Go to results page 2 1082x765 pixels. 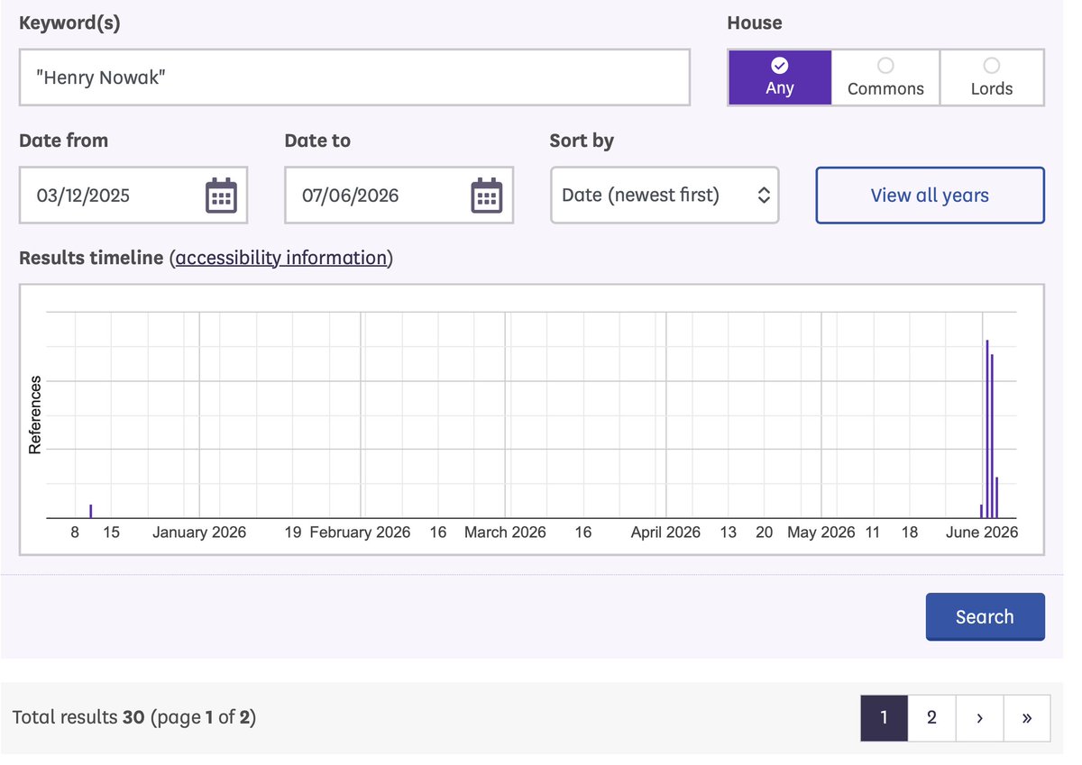[x=931, y=718]
